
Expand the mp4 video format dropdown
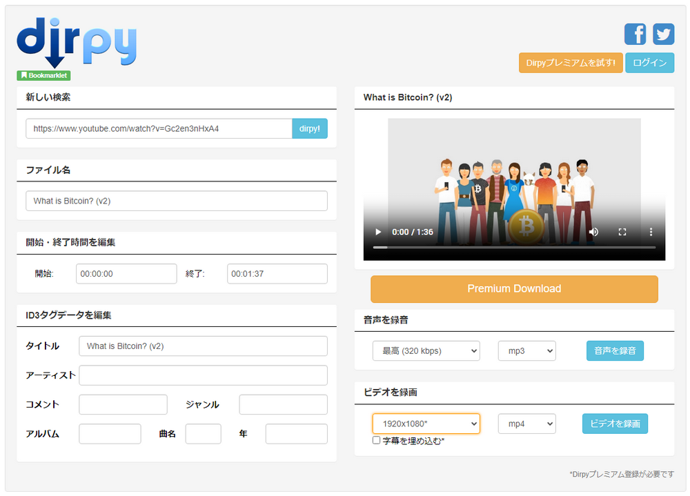526,424
